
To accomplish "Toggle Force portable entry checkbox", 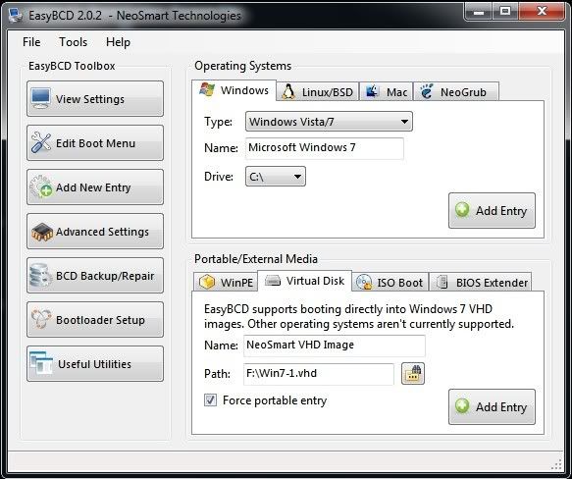I will pos(210,400).
